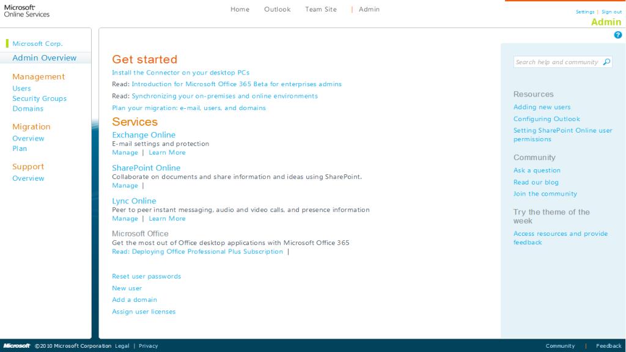Click Legal in footer
Screen dimensions: 626x352
point(122,346)
